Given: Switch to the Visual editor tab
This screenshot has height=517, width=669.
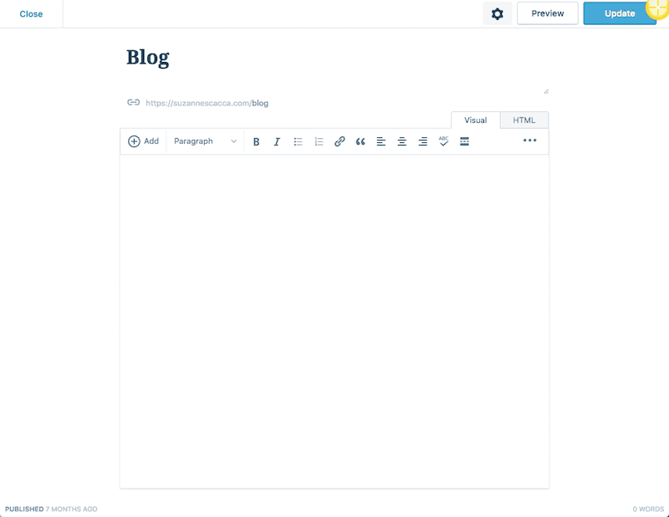Looking at the screenshot, I should 475,120.
